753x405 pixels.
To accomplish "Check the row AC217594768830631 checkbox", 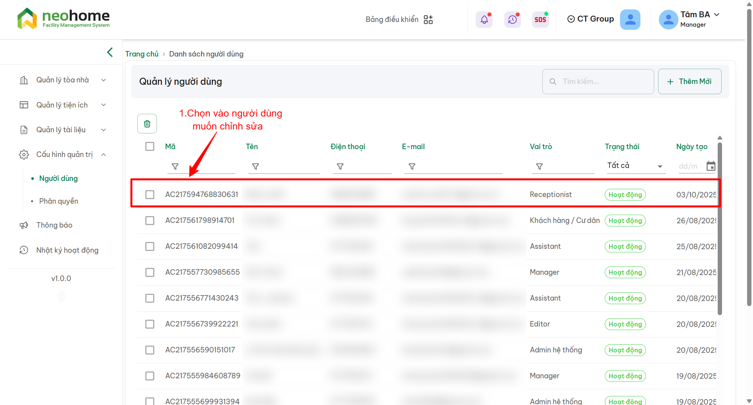I will click(x=150, y=195).
